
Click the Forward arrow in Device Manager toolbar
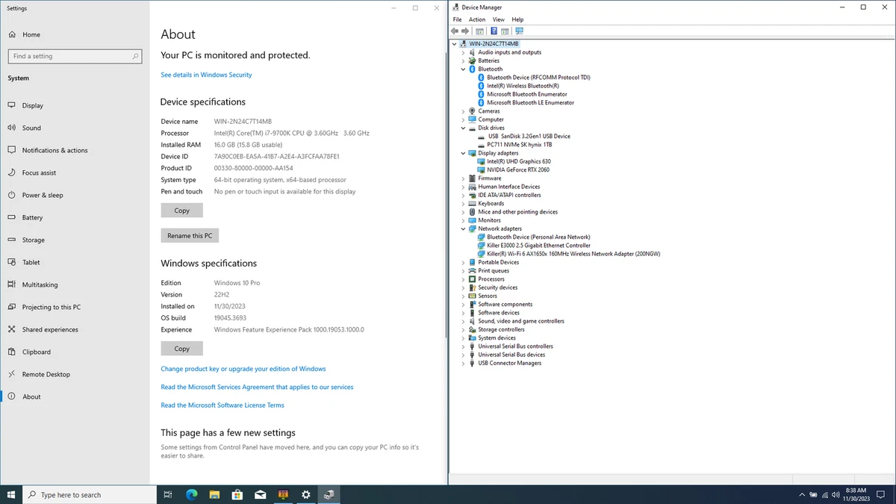pyautogui.click(x=465, y=31)
